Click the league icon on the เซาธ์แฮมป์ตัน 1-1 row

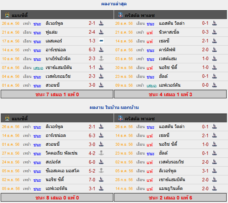point(101,68)
